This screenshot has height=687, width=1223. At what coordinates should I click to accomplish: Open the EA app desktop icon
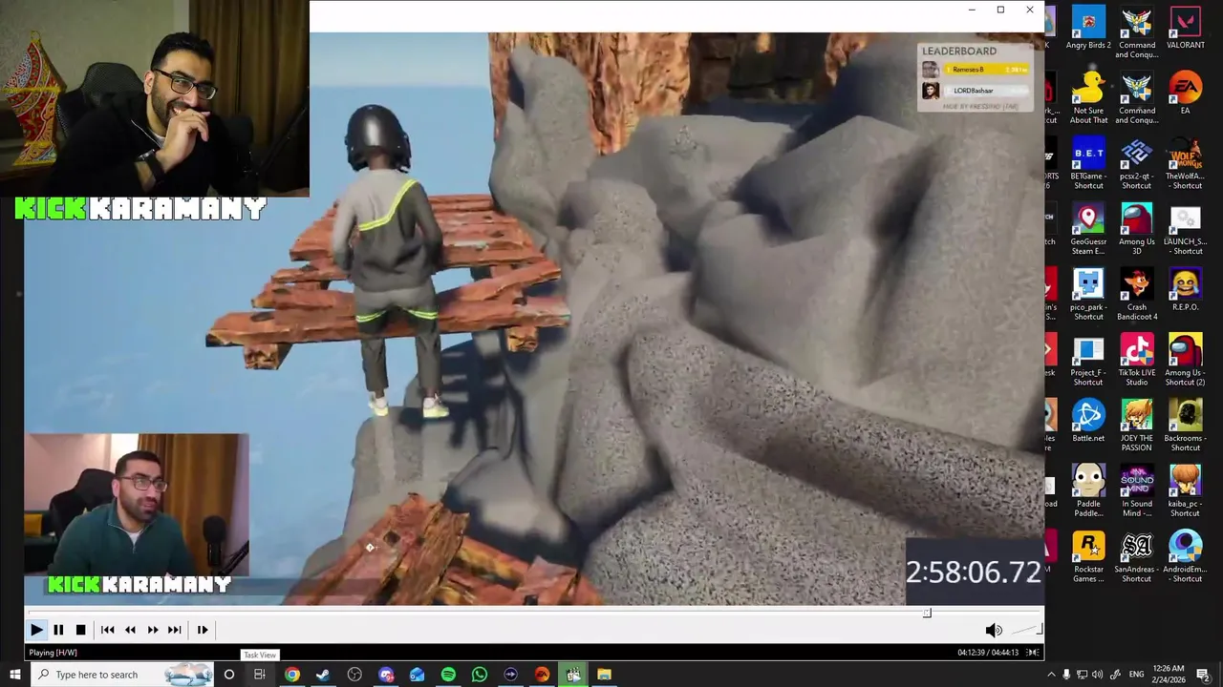pyautogui.click(x=1186, y=93)
